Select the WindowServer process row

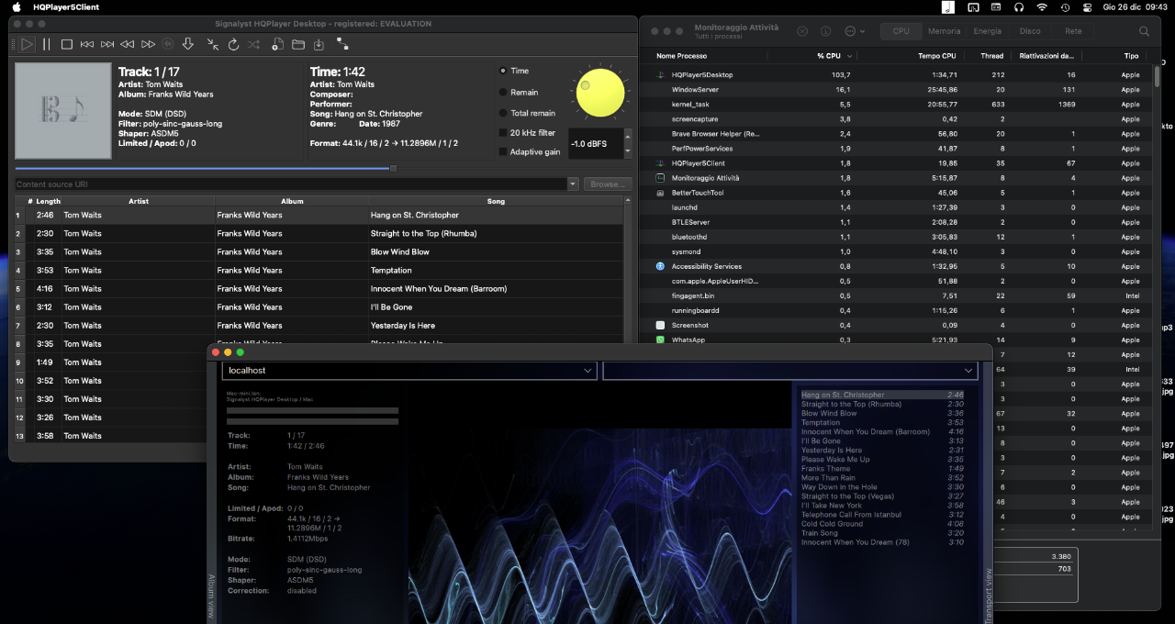[897, 90]
